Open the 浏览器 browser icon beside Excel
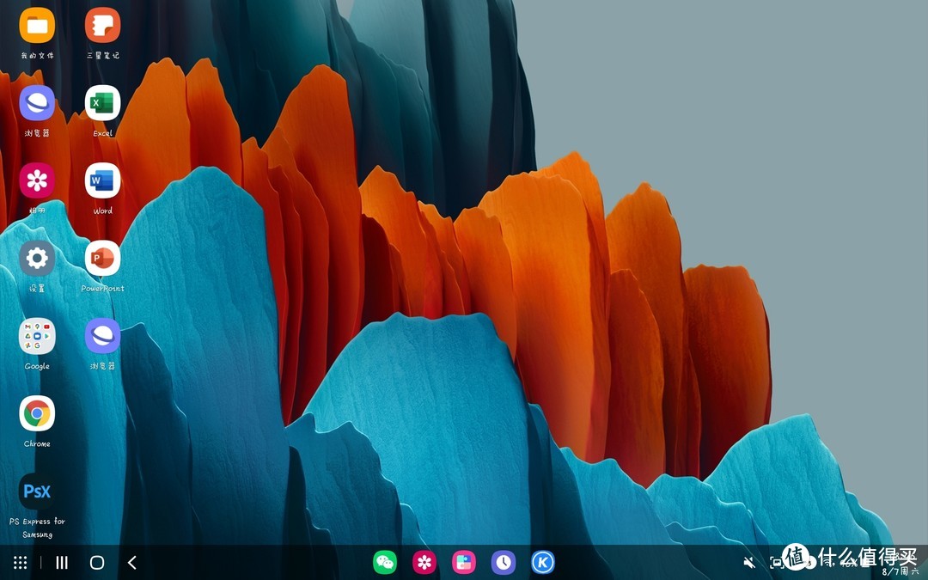928x580 pixels. click(x=37, y=103)
